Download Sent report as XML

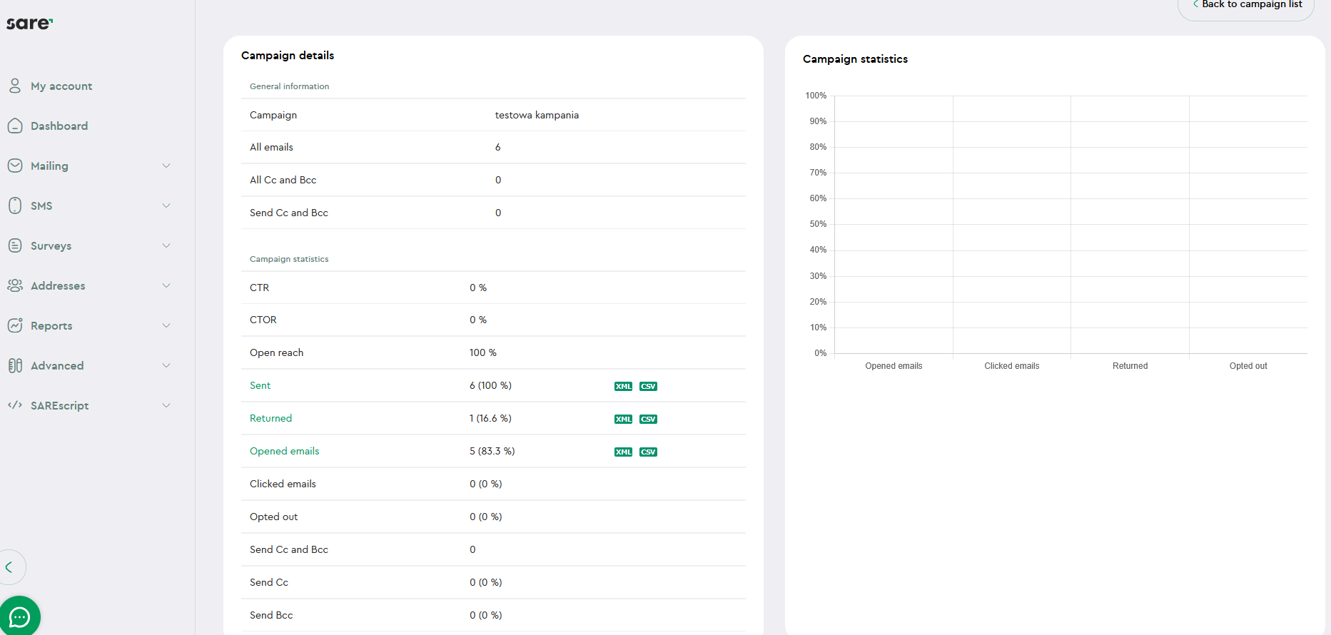tap(623, 386)
